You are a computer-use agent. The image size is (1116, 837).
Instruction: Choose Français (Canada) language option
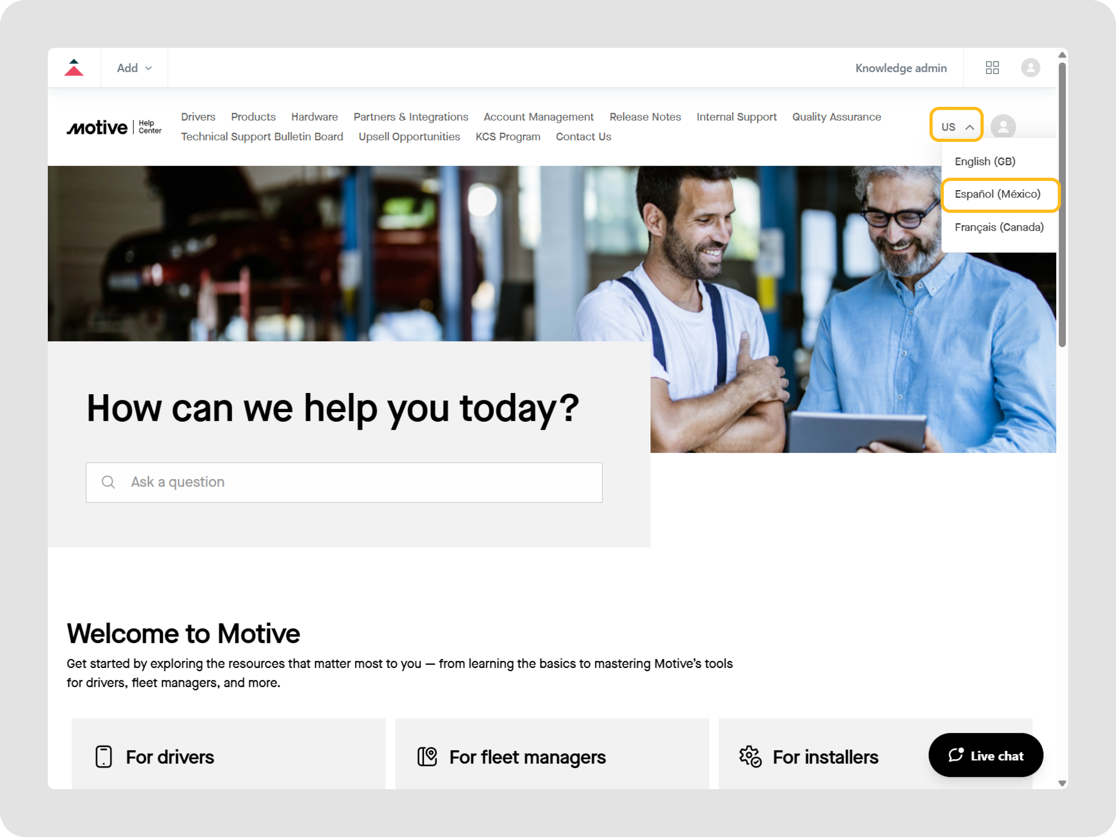click(x=999, y=227)
